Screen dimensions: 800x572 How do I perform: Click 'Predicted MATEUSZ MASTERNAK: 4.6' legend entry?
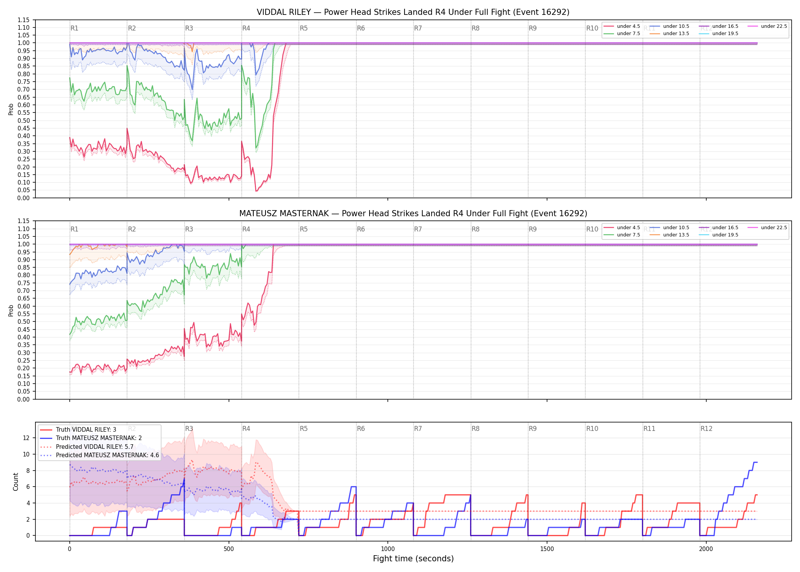tap(99, 455)
